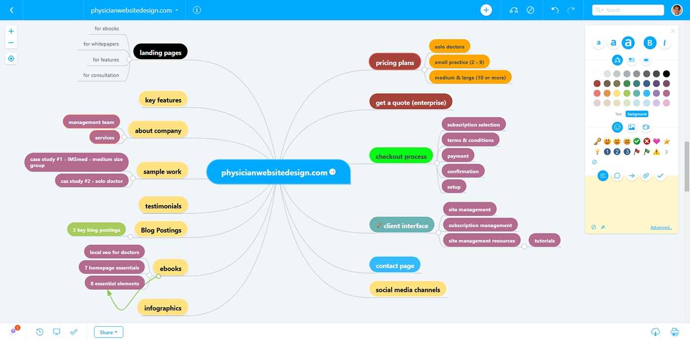The width and height of the screenshot is (690, 341).
Task: Start presentation mode icon
Action: [57, 332]
